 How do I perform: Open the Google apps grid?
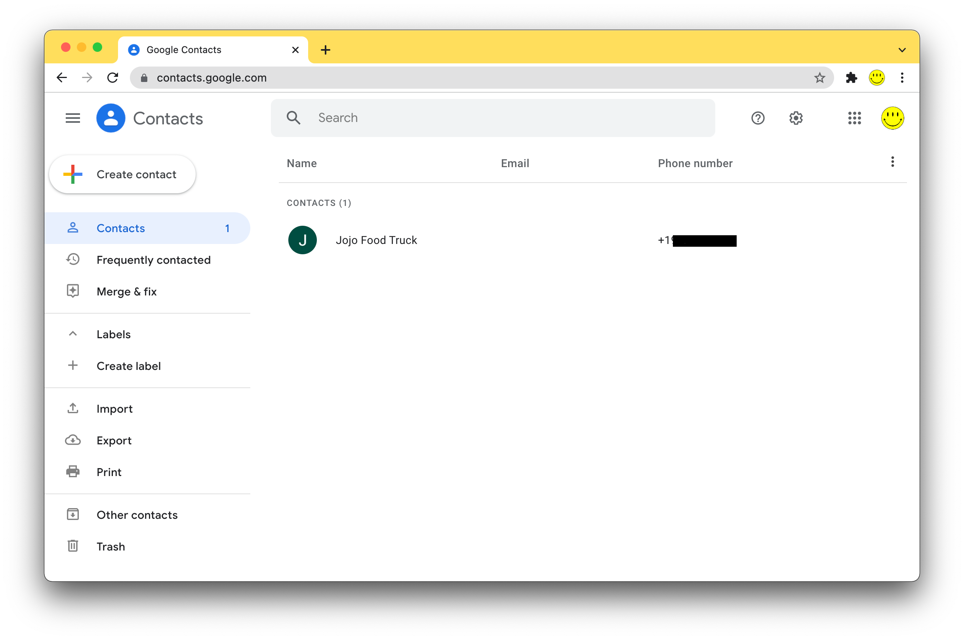pyautogui.click(x=855, y=118)
